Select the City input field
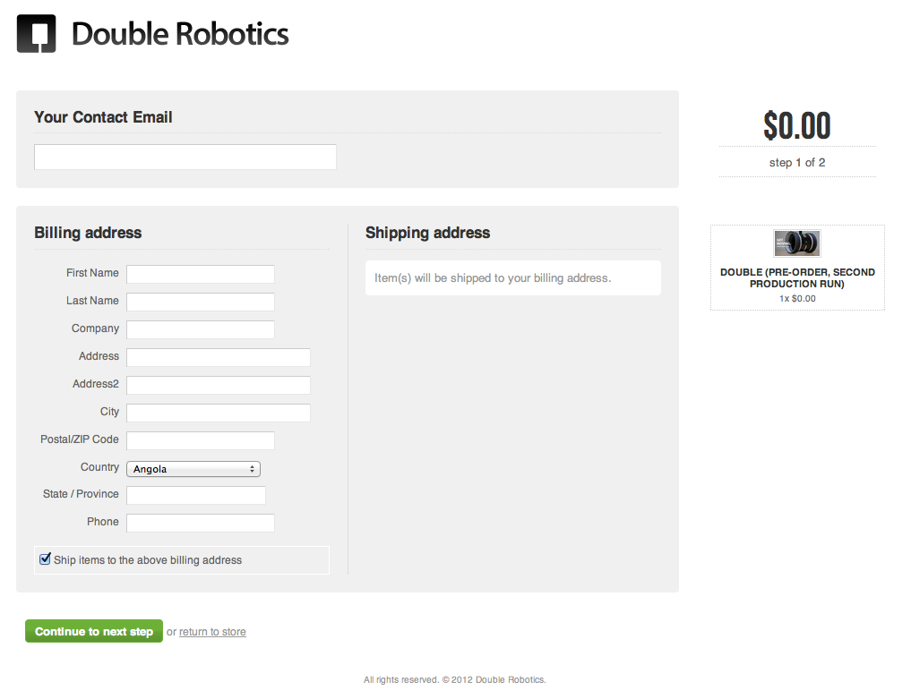 tap(219, 413)
